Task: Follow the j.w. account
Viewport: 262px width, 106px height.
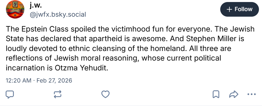Action: [239, 9]
